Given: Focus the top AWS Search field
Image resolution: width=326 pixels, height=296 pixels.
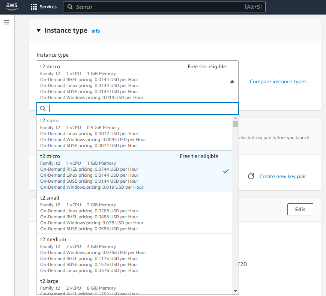Looking at the screenshot, I should (164, 7).
